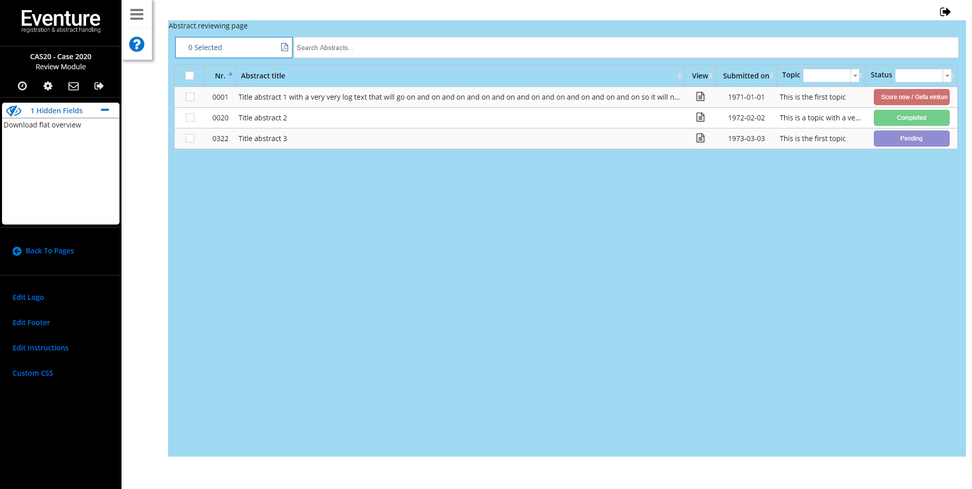Click the hidden fields eye icon
The image size is (972, 489).
(14, 110)
